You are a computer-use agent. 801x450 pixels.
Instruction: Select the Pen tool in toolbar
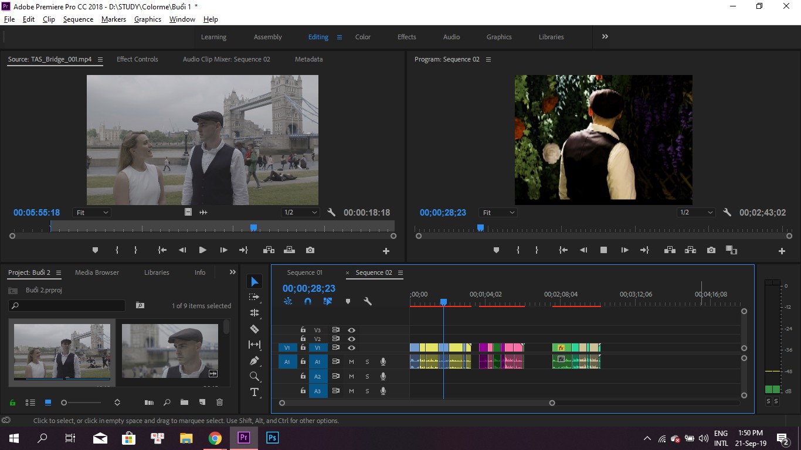(x=254, y=360)
